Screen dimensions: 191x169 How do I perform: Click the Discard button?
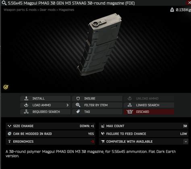(x=149, y=112)
